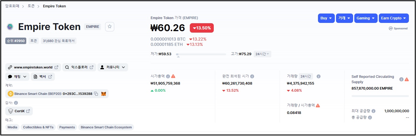This screenshot has width=416, height=136.
Task: Go to 암호화폐 breadcrumb
Action: pos(12,6)
